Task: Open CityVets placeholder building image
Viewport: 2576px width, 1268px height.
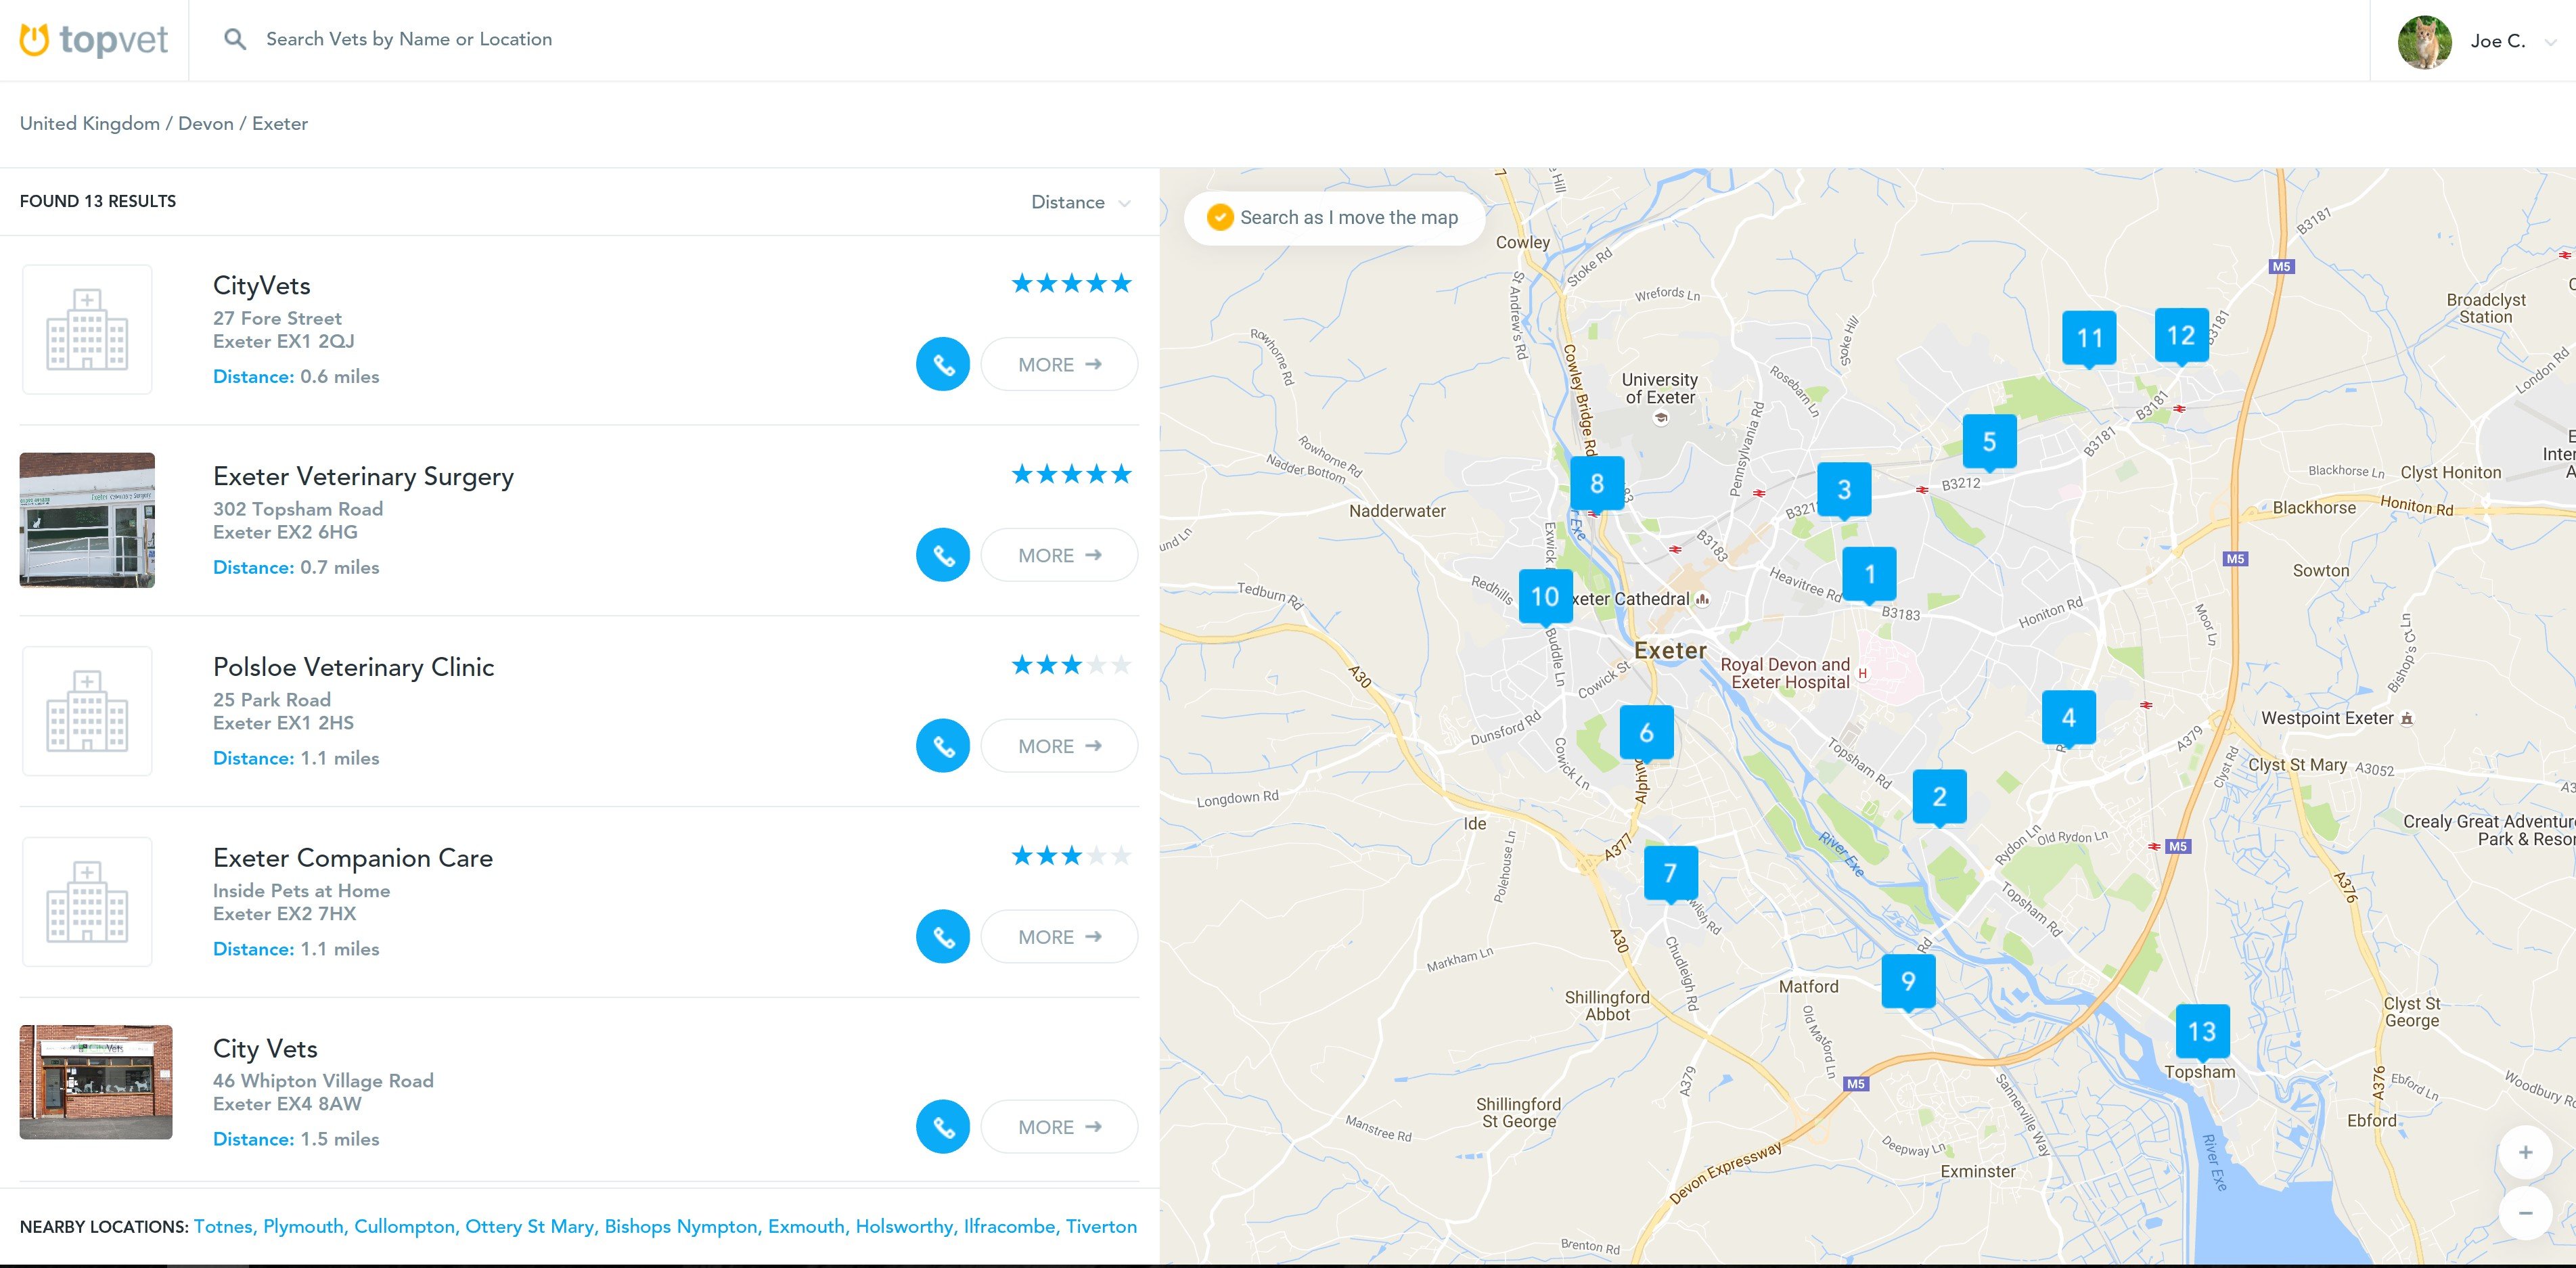Action: [87, 329]
